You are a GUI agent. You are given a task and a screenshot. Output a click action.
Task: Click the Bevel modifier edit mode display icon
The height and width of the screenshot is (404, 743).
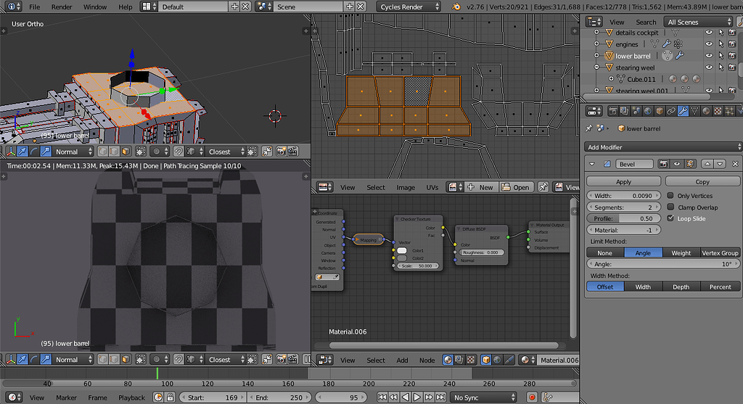[691, 164]
